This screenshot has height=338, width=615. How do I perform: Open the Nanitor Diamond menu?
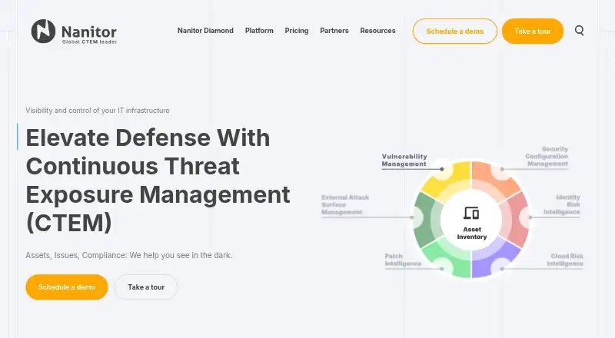[x=205, y=31]
